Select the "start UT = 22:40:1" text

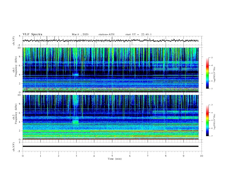[x=138, y=34]
